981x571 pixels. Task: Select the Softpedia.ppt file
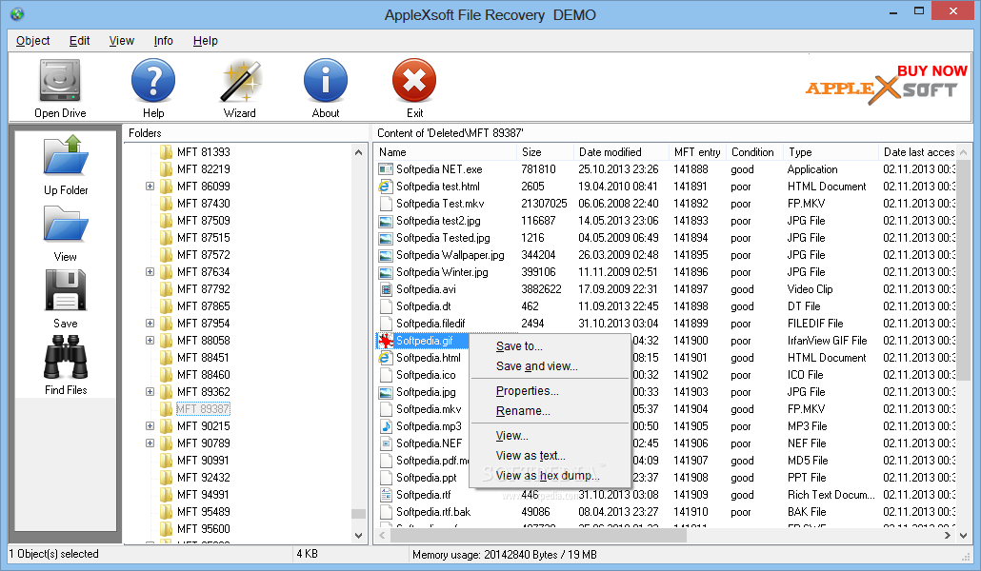426,478
